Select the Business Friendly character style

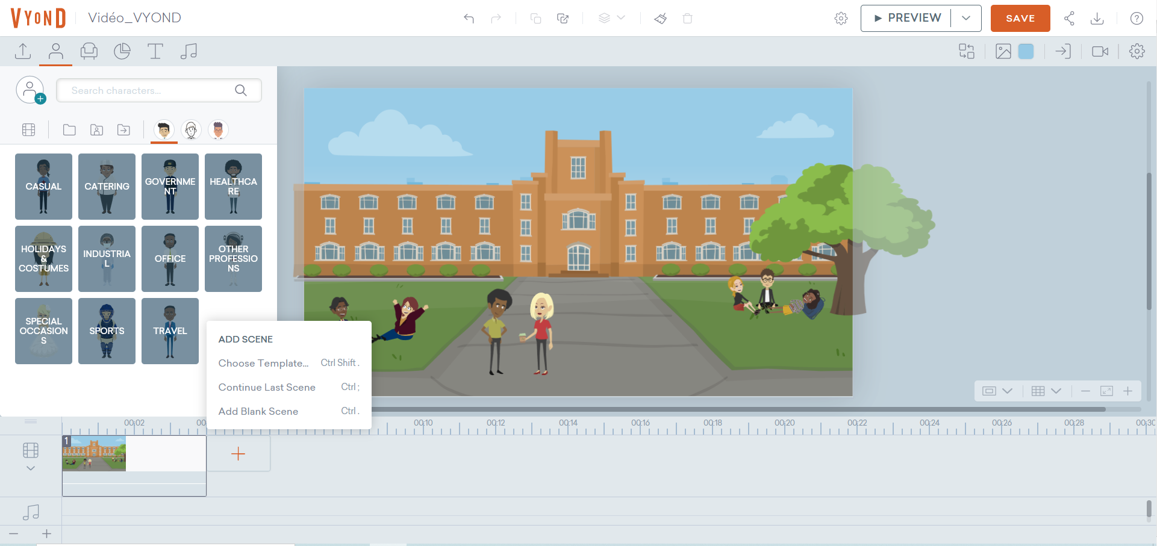point(164,129)
